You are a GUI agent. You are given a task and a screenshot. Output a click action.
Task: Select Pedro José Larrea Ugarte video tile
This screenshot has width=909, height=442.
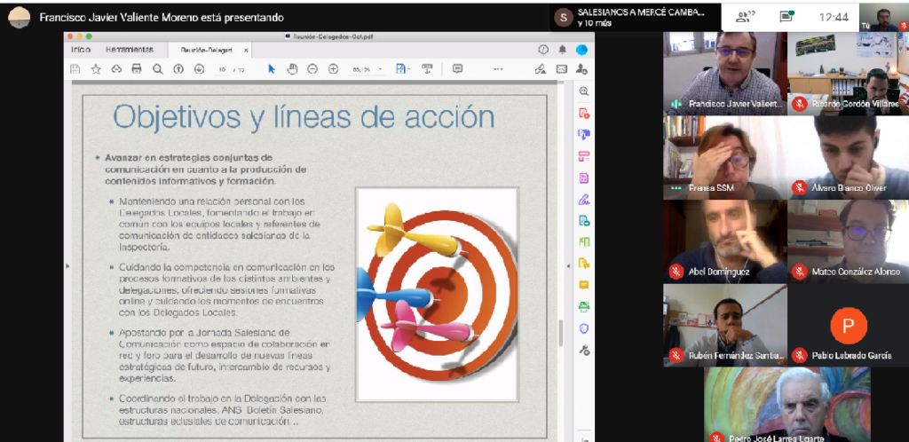click(787, 405)
